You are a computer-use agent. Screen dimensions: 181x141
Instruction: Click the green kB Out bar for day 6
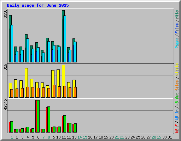pos(38,116)
